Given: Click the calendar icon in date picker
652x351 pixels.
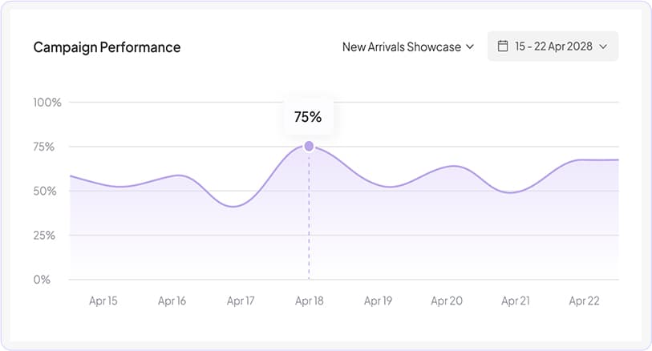Looking at the screenshot, I should coord(503,46).
